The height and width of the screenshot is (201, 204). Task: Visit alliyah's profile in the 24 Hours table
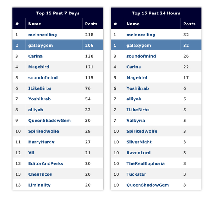(134, 99)
